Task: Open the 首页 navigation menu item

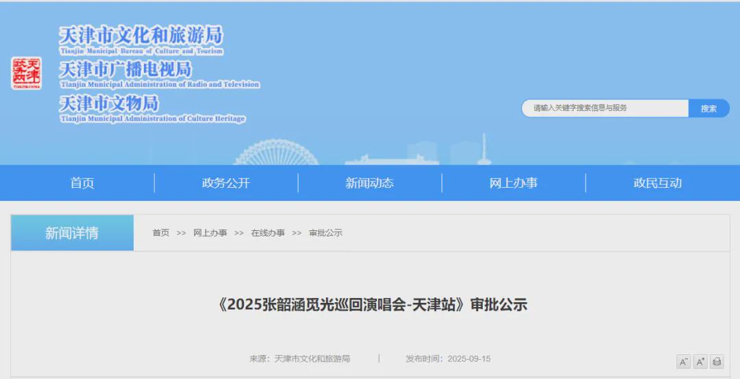Action: click(82, 183)
